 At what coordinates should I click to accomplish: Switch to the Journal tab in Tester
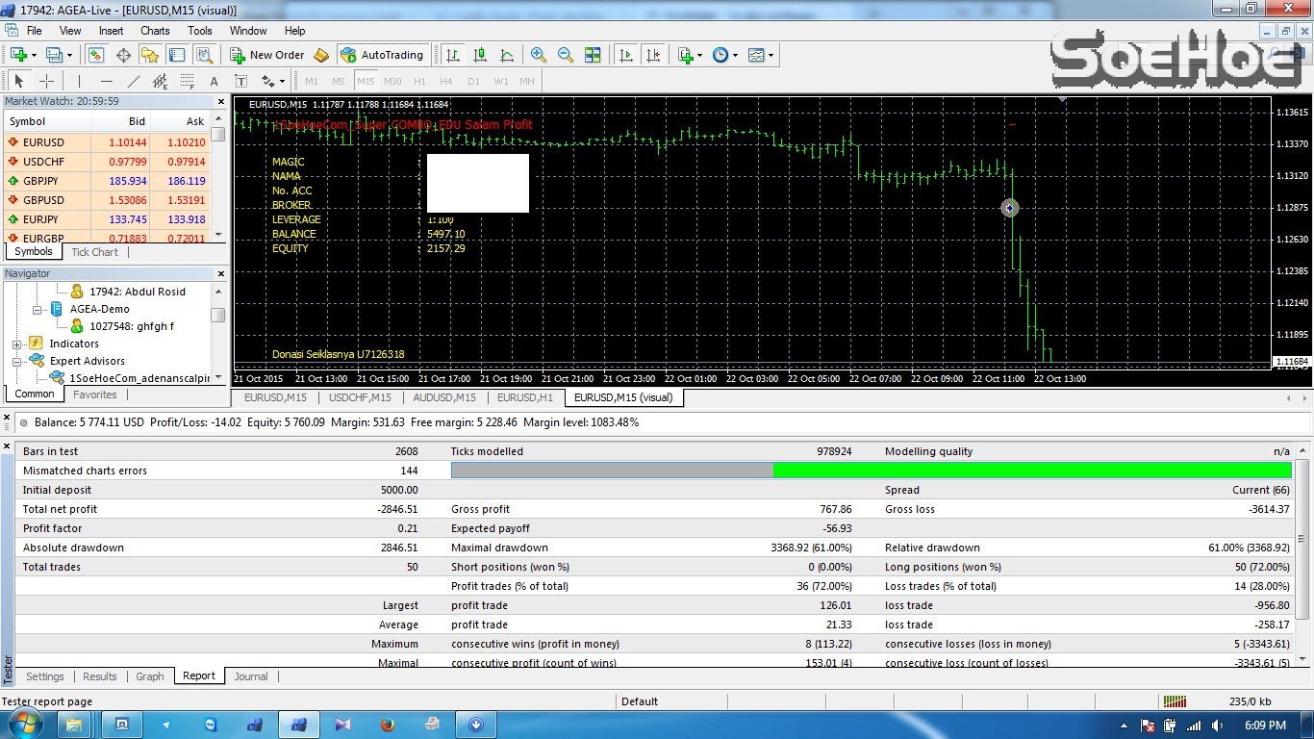[251, 676]
